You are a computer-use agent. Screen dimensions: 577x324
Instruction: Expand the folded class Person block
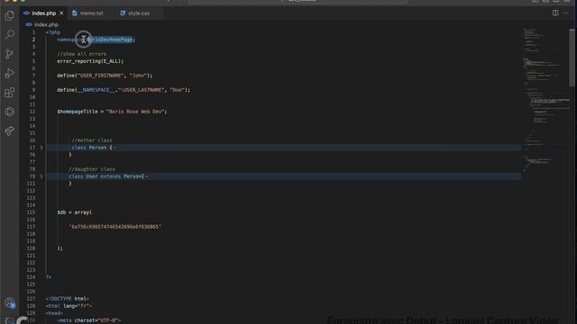click(41, 148)
